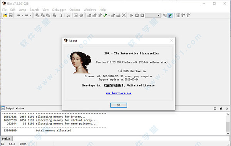This screenshot has width=231, height=146.
Task: Click the chart-with-pencil toolbar icon
Action: 118,15
